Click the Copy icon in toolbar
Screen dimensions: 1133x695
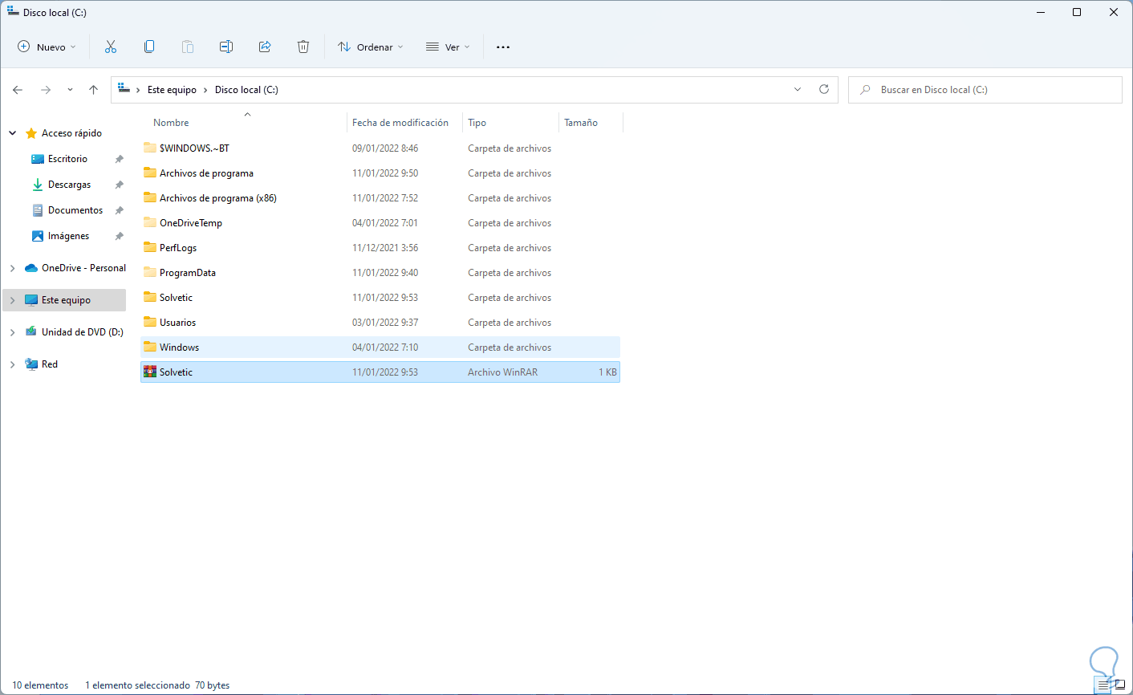(x=149, y=47)
